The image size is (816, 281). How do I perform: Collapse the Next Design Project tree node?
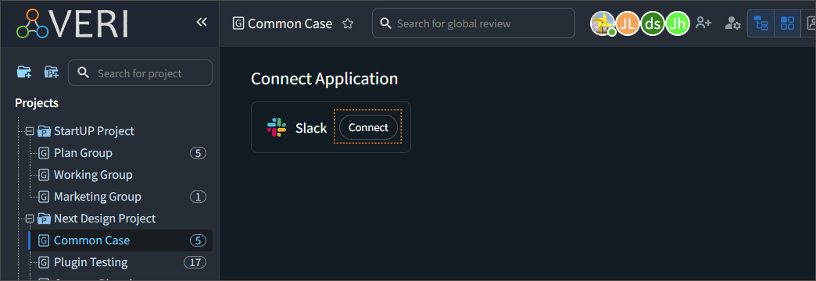(30, 219)
